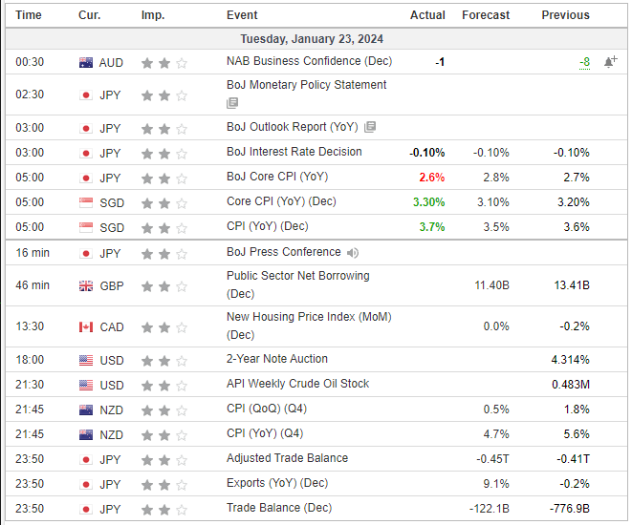Click importance stars for BoJ Interest Rate Decision
632x525 pixels.
(x=164, y=153)
